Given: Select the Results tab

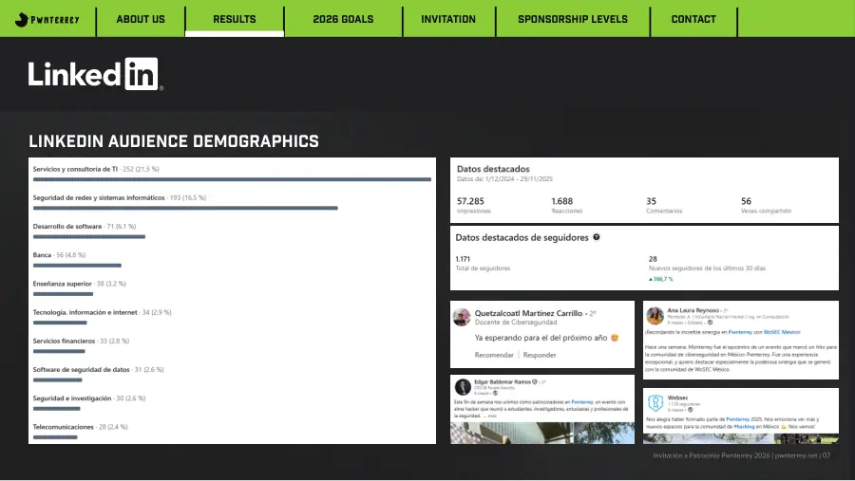Looking at the screenshot, I should tap(235, 19).
